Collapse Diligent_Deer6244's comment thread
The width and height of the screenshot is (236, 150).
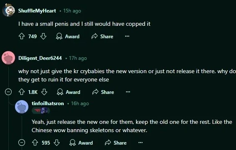pos(8,92)
